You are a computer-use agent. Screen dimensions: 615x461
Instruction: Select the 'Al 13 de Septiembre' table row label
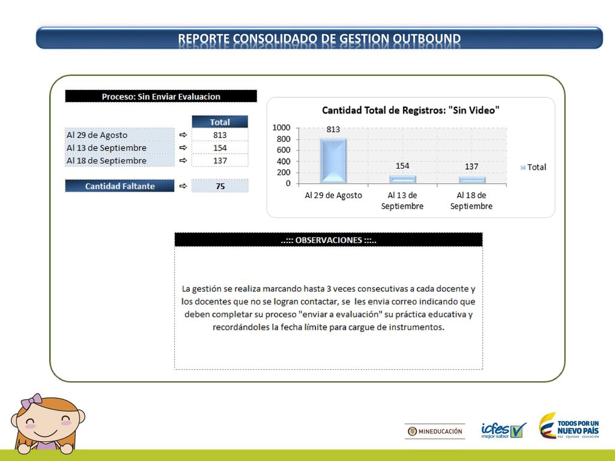pyautogui.click(x=120, y=148)
